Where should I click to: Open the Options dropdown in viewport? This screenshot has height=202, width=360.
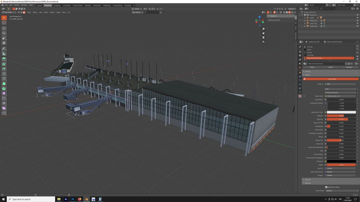pyautogui.click(x=292, y=9)
